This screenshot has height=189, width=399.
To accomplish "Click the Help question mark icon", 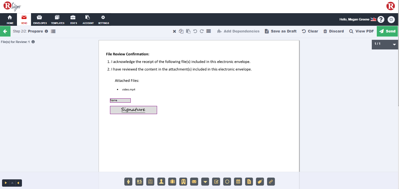I will point(381,20).
